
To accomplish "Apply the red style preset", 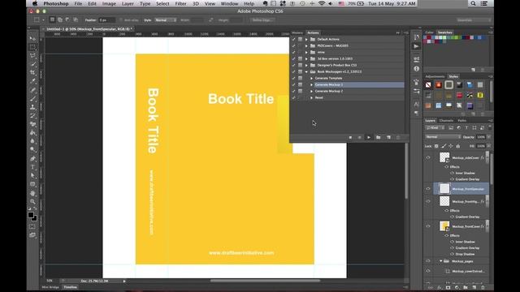I will pos(459,96).
